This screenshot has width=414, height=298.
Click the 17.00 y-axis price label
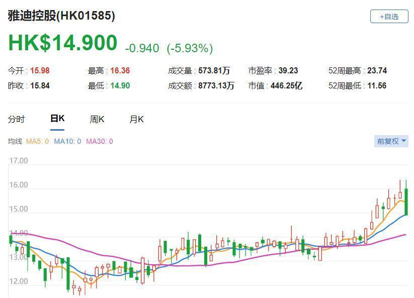[19, 161]
